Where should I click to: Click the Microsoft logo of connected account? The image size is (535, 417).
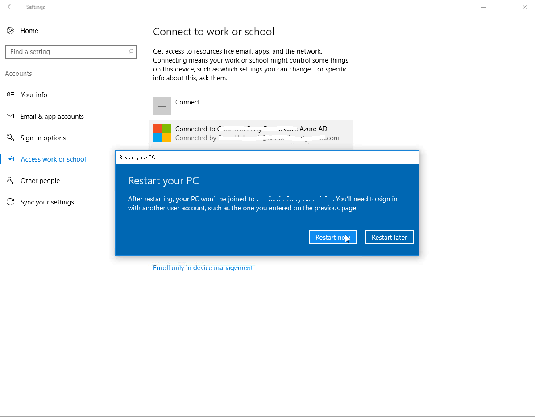click(x=162, y=133)
